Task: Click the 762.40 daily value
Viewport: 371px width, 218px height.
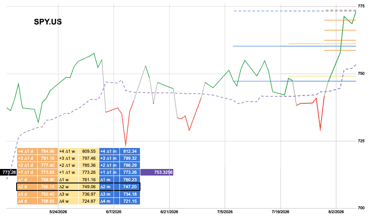Action: click(x=48, y=194)
